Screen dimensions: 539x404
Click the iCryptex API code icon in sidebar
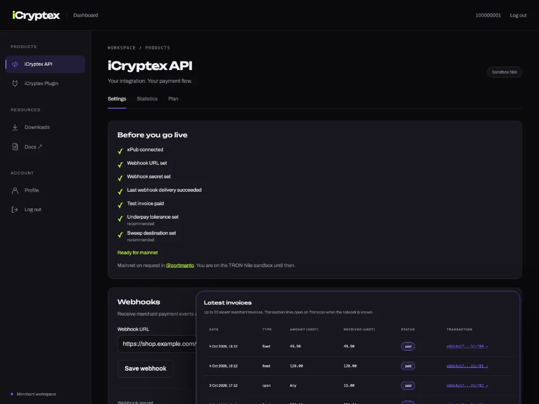(x=15, y=64)
